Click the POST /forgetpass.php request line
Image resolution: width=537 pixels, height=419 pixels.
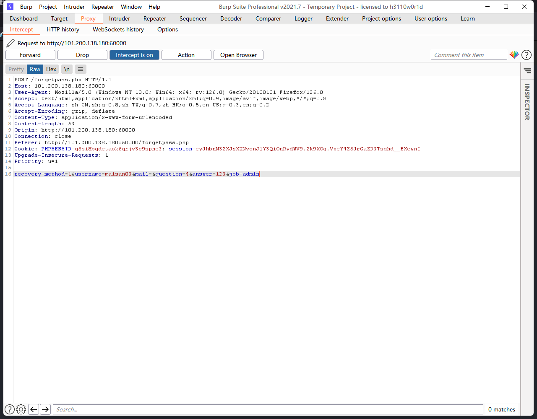63,80
